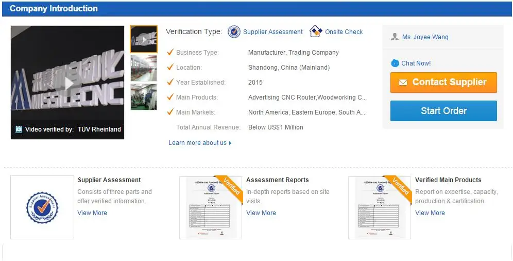Select the MISSILECNC logo video thumbnail
Screen dimensions: 513x261
point(144,39)
